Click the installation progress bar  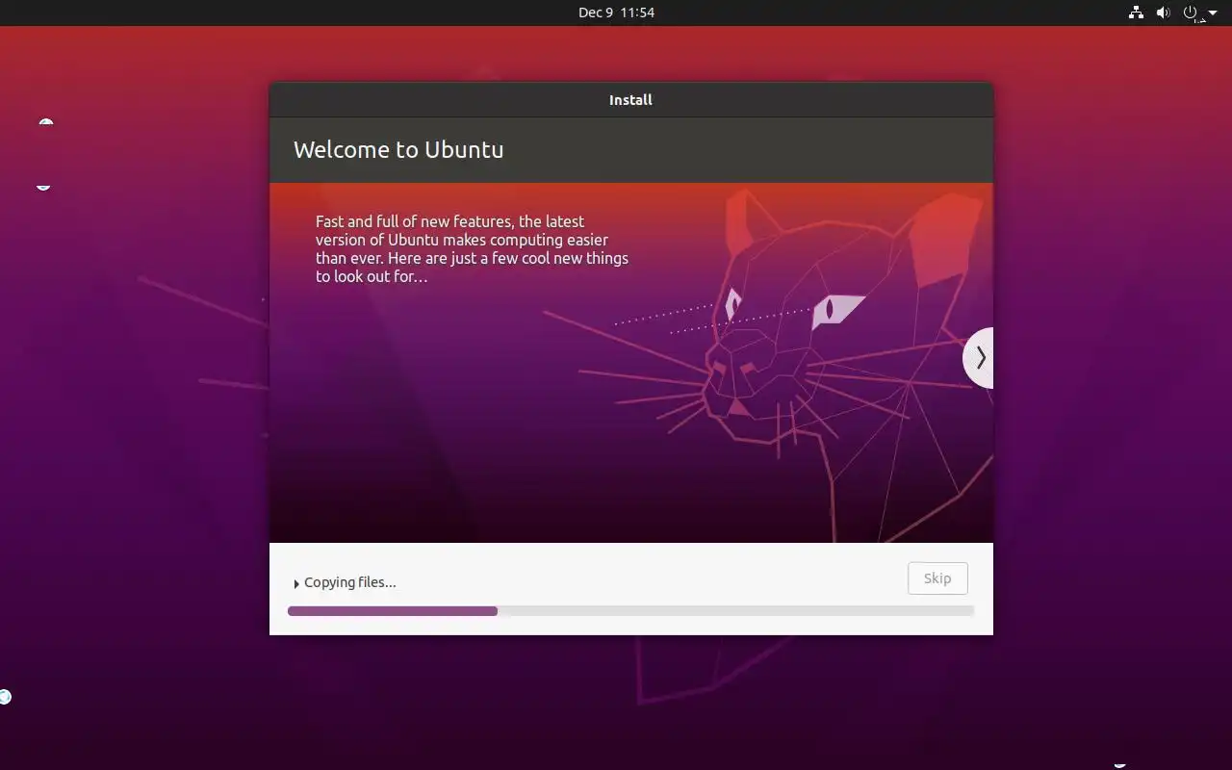point(630,611)
